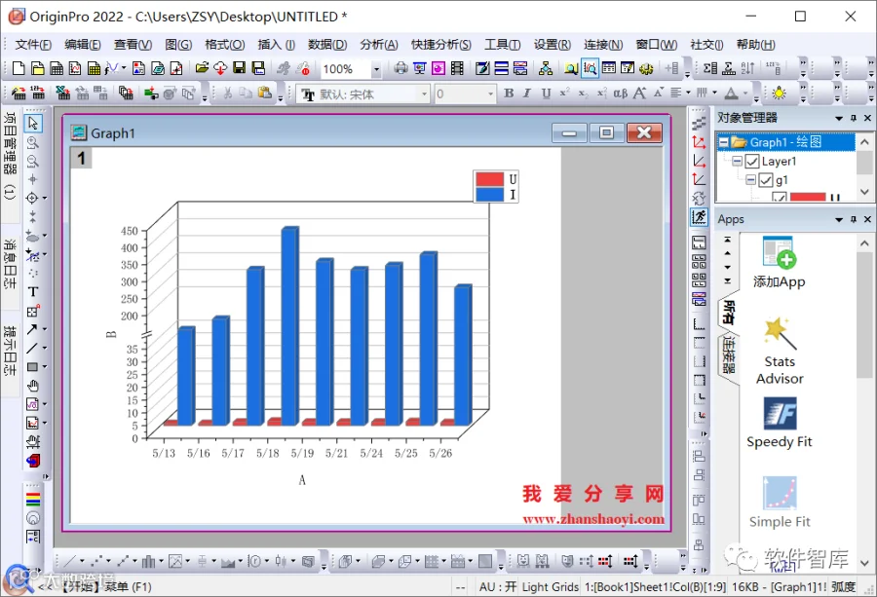Open the Object Manager panel options arrow
This screenshot has height=597, width=877.
click(x=839, y=118)
